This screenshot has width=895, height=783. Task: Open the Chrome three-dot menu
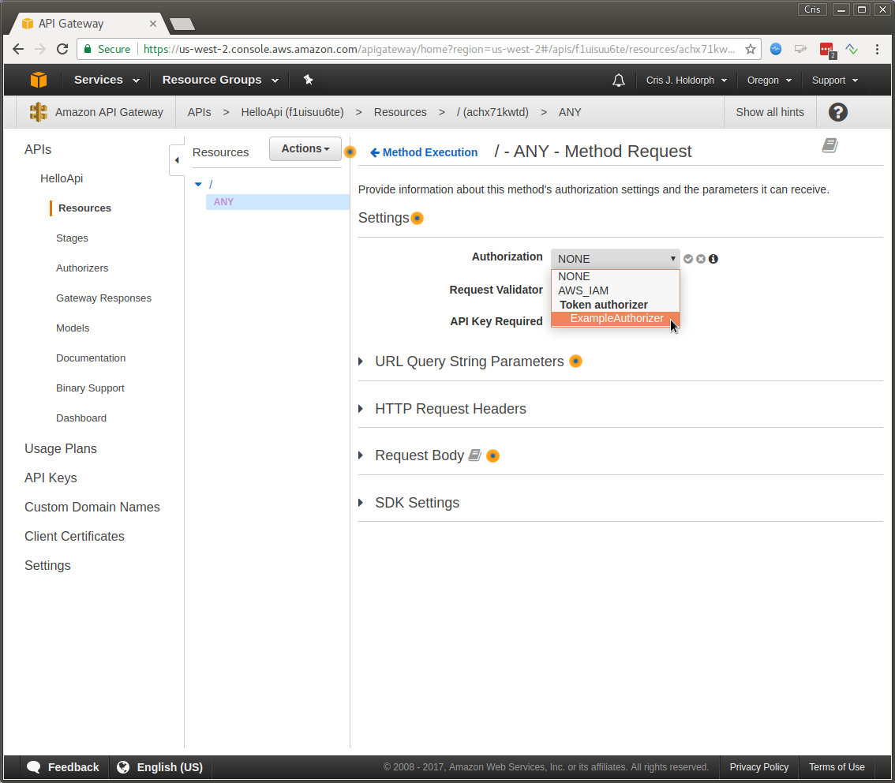tap(878, 49)
